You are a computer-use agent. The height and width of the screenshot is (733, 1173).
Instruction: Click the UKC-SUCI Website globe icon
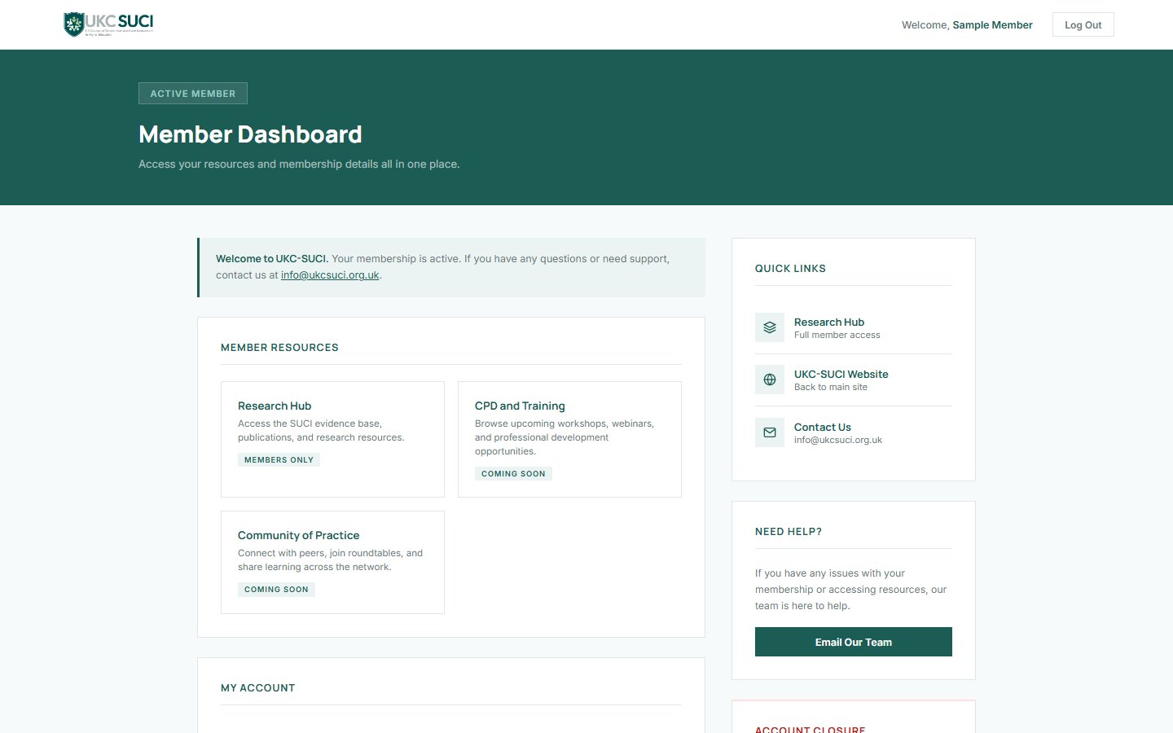click(x=770, y=380)
